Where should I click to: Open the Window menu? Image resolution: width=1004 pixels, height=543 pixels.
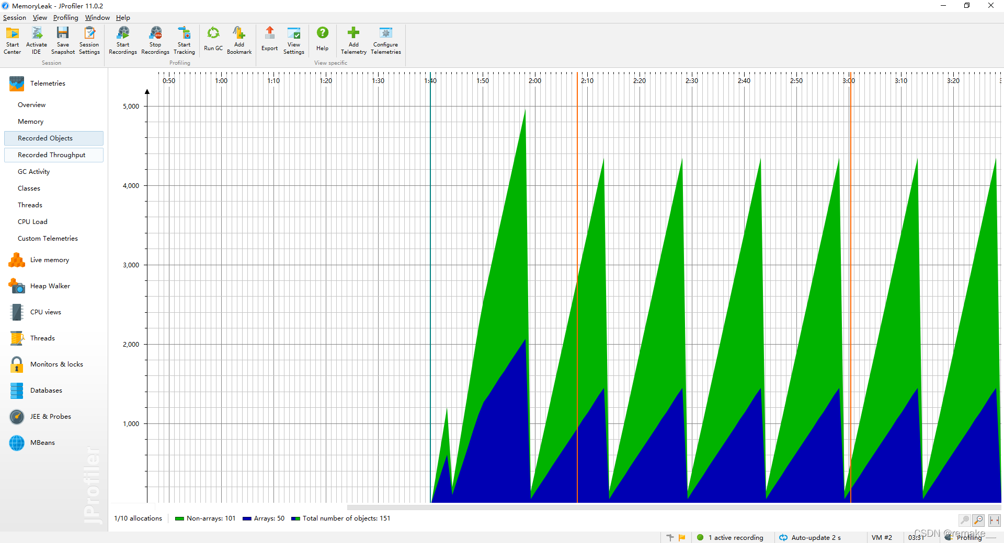[x=97, y=18]
